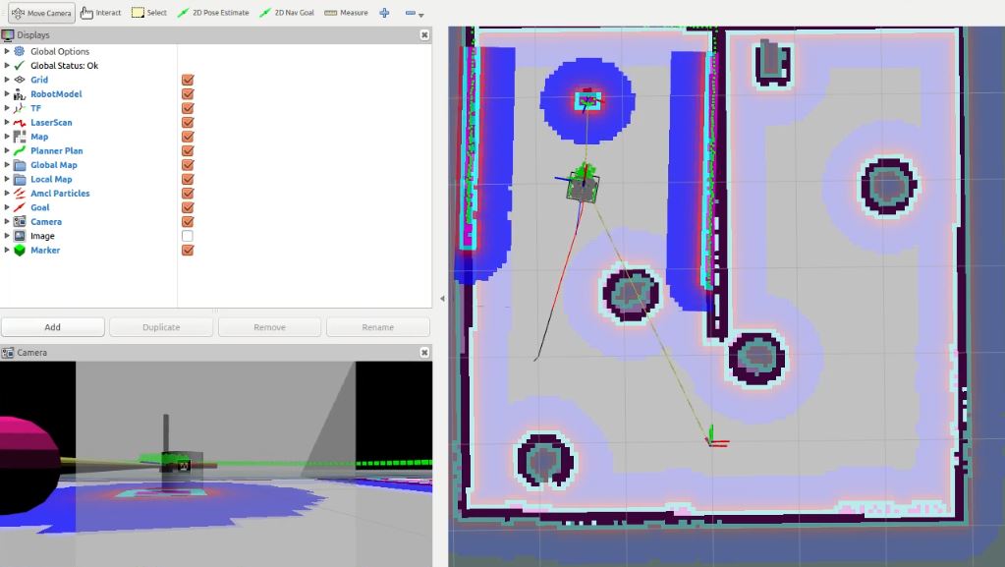Click the Select tool in toolbar

click(x=149, y=13)
